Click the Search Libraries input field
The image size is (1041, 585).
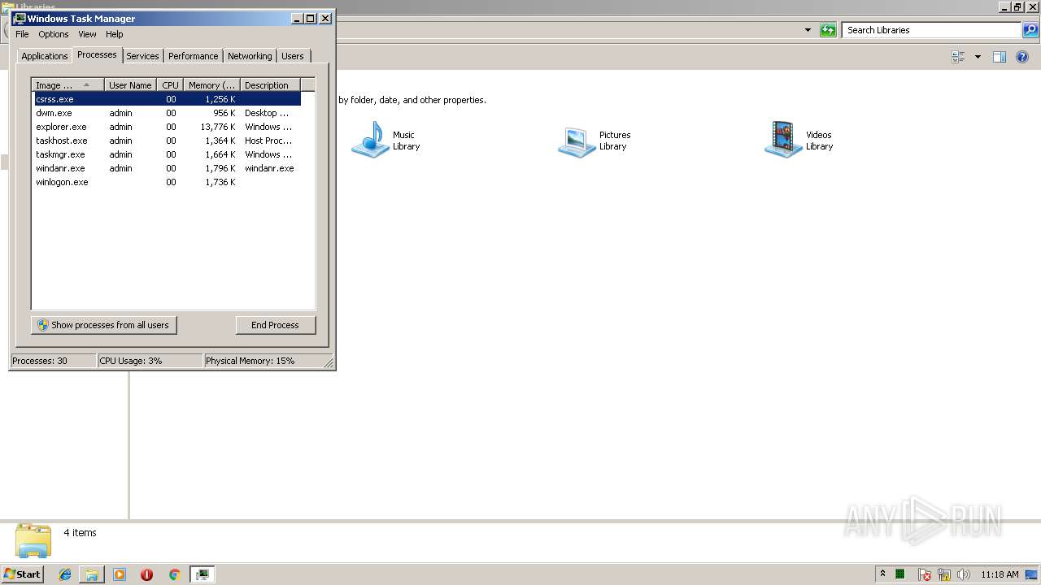(931, 30)
